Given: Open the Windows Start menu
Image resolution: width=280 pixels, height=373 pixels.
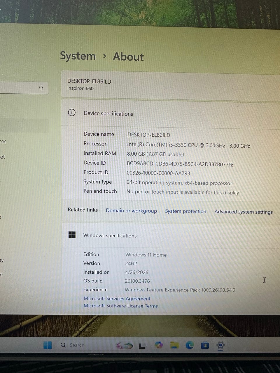Looking at the screenshot, I should [48, 345].
